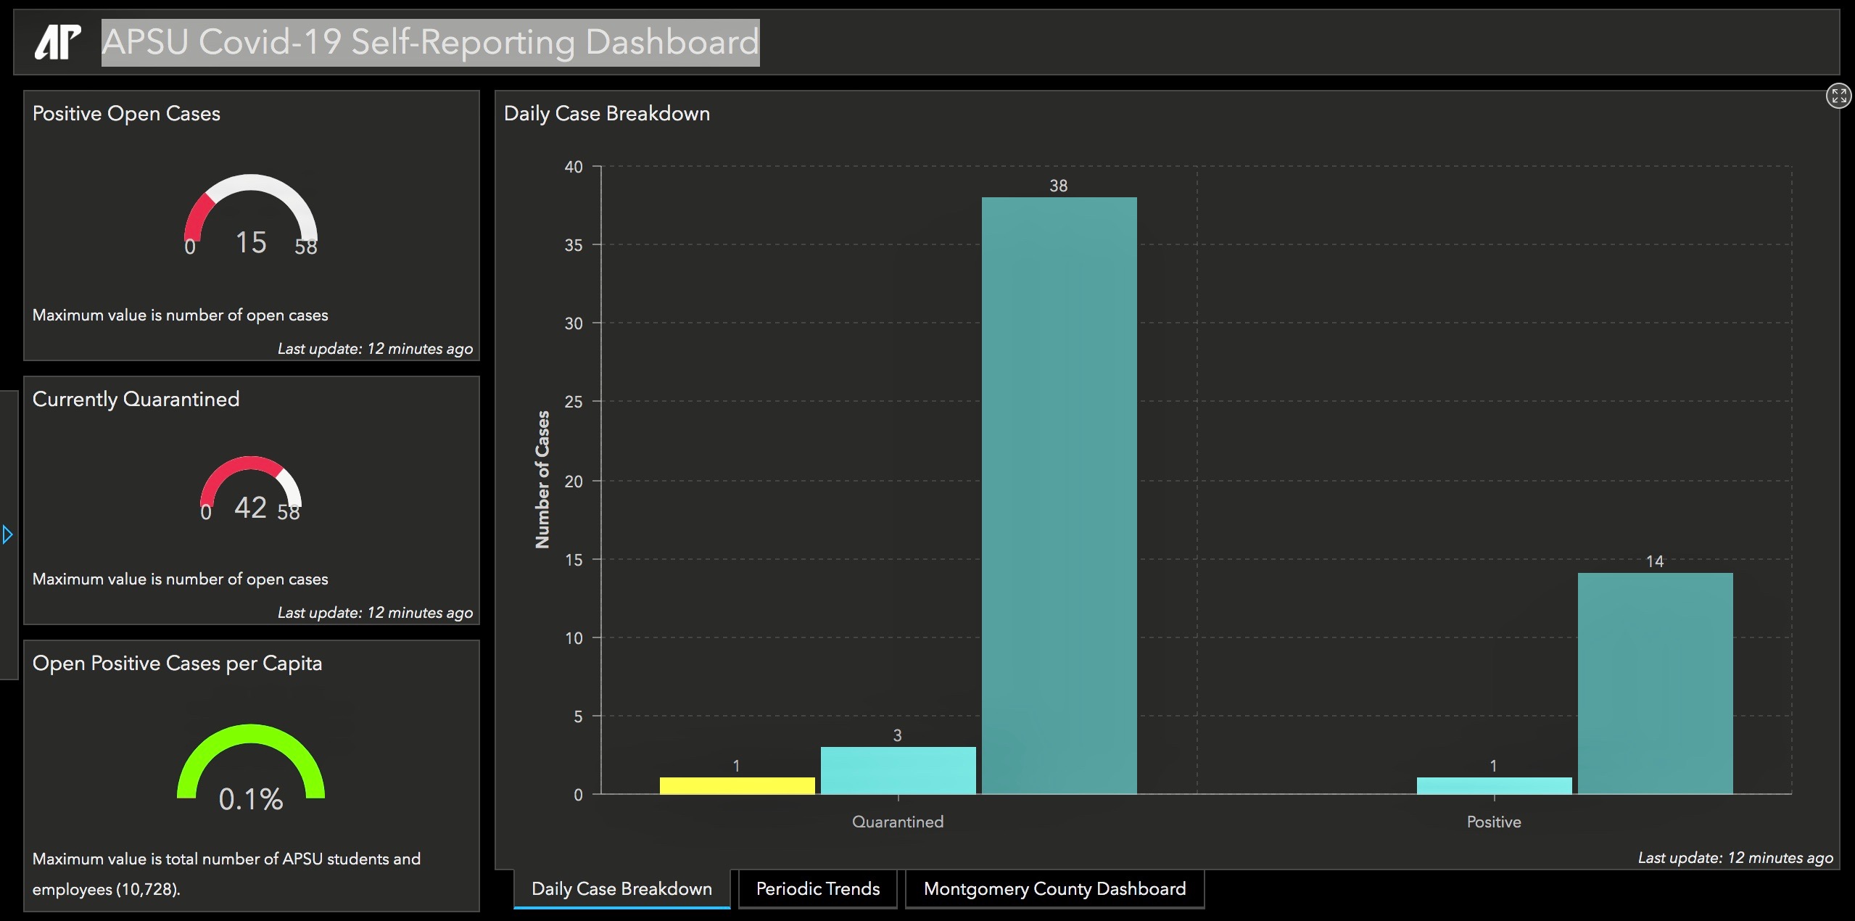Click the Currently Quarantined gauge showing 42
The image size is (1855, 921).
250,486
